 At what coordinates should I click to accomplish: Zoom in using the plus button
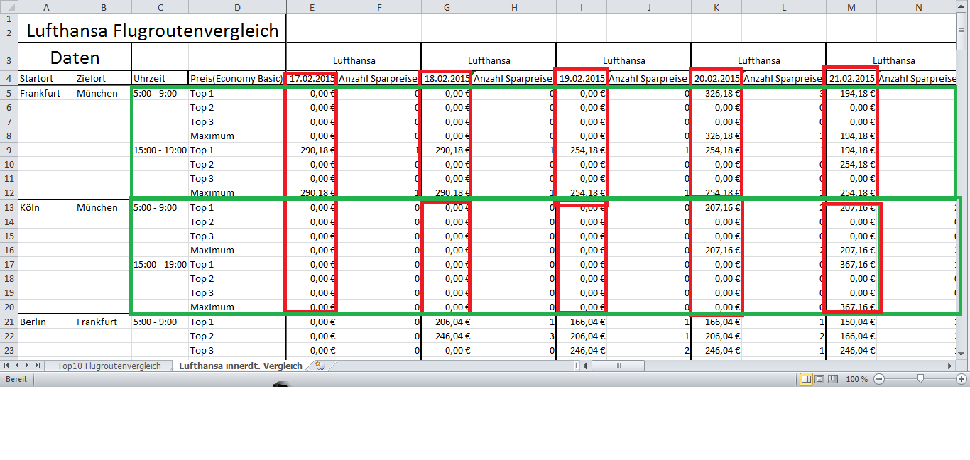[x=962, y=379]
